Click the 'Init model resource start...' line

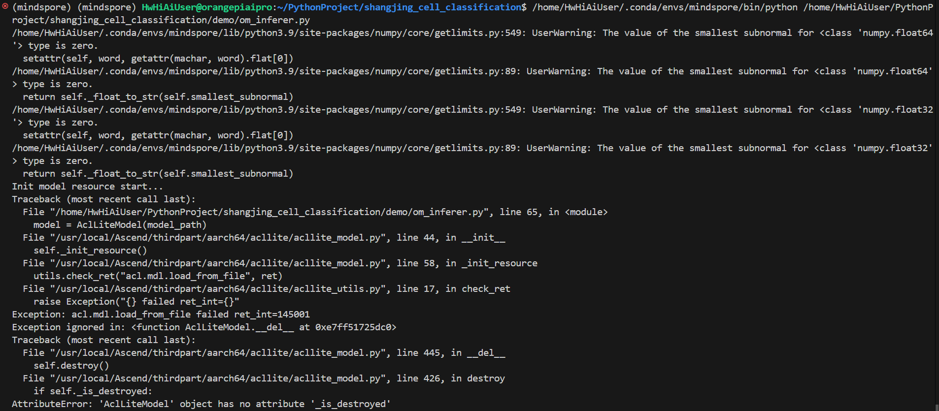coord(87,187)
